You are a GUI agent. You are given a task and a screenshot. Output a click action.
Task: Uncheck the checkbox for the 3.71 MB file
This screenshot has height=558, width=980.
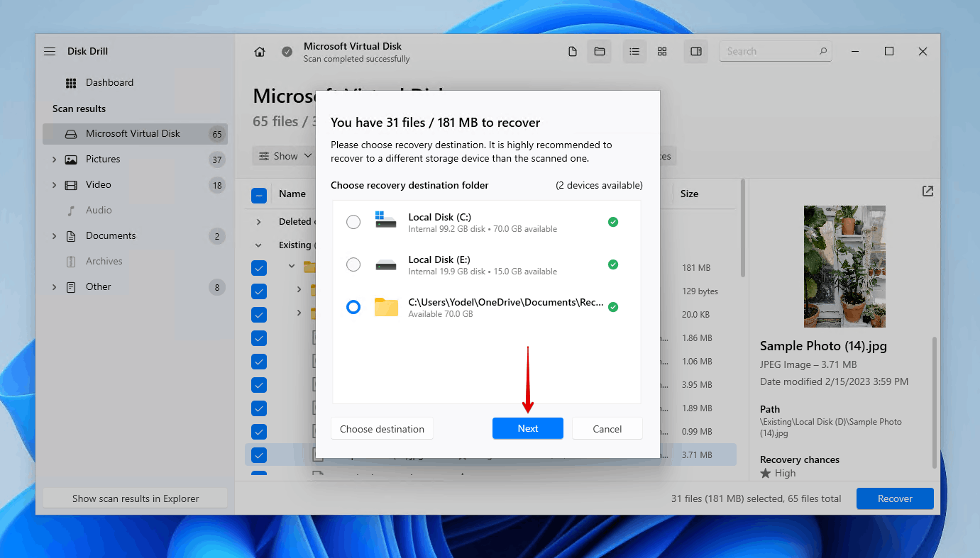pyautogui.click(x=259, y=455)
